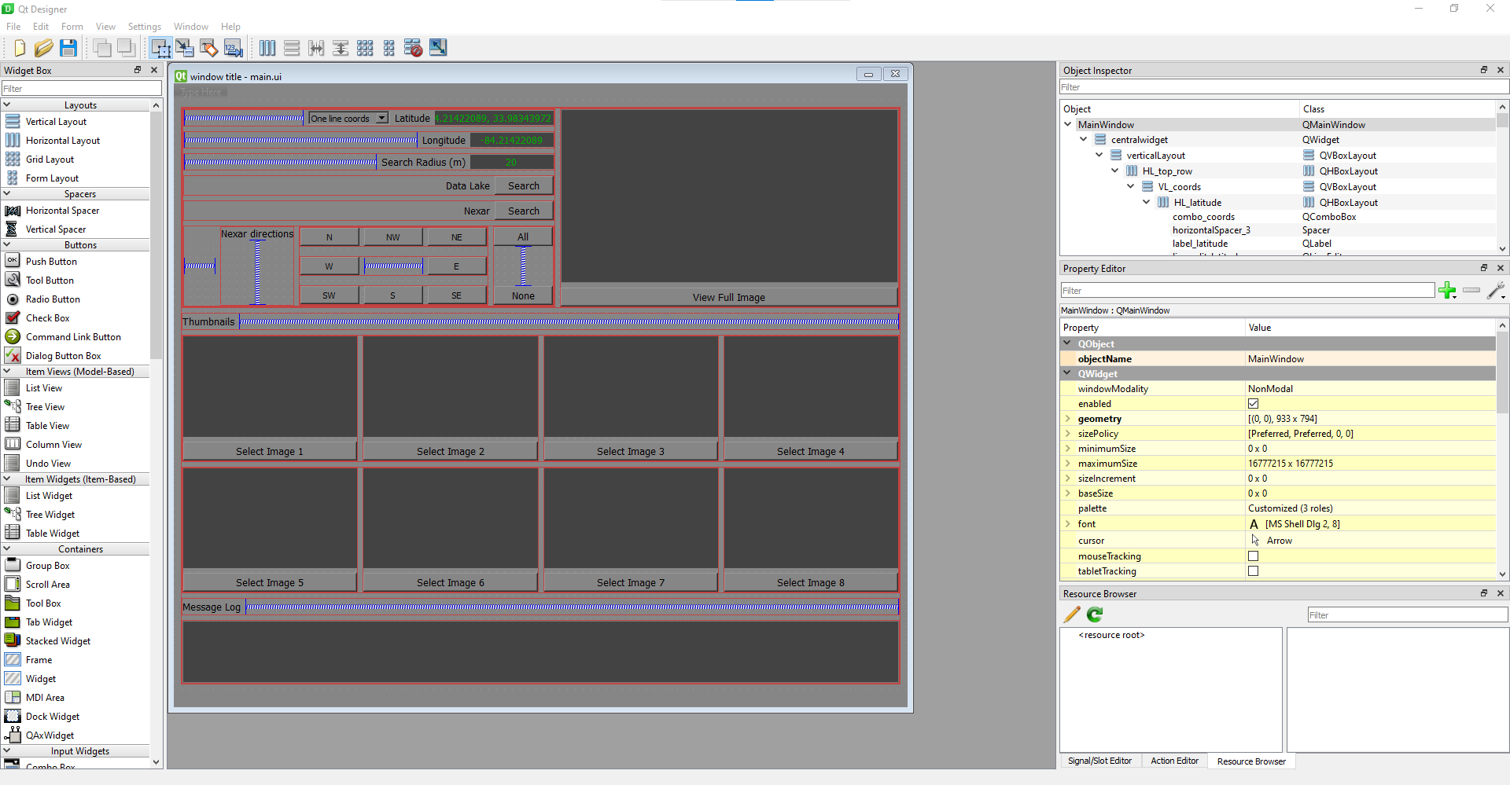The image size is (1510, 785).
Task: Enable the mouseTracking checkbox
Action: [1253, 556]
